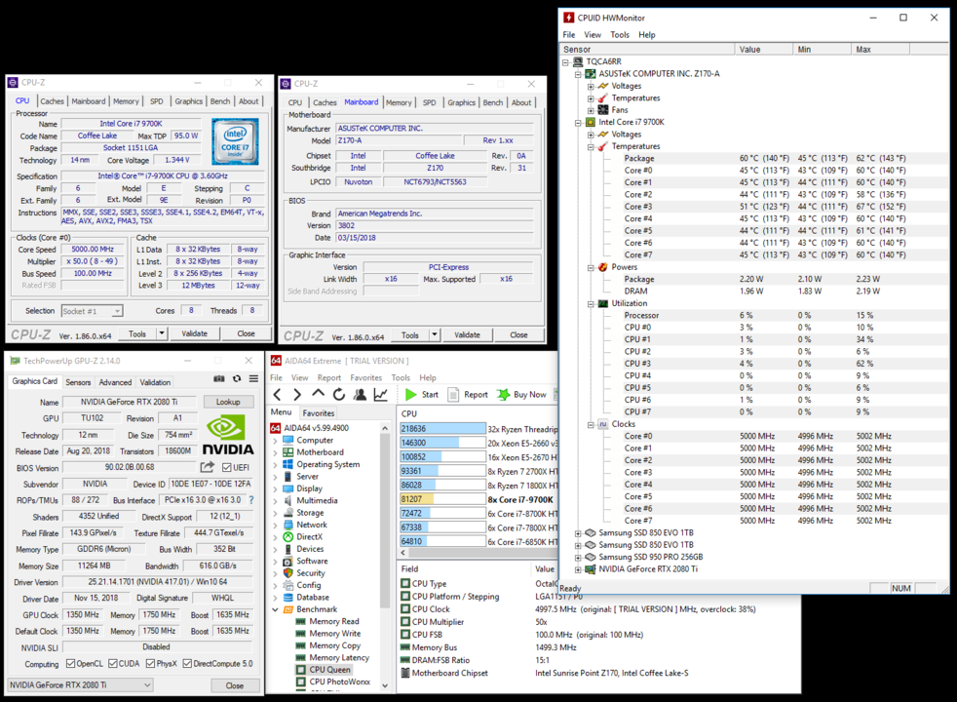Click the NVIDIA logo in GPU-Z
Viewport: 957px width, 702px height.
point(228,435)
